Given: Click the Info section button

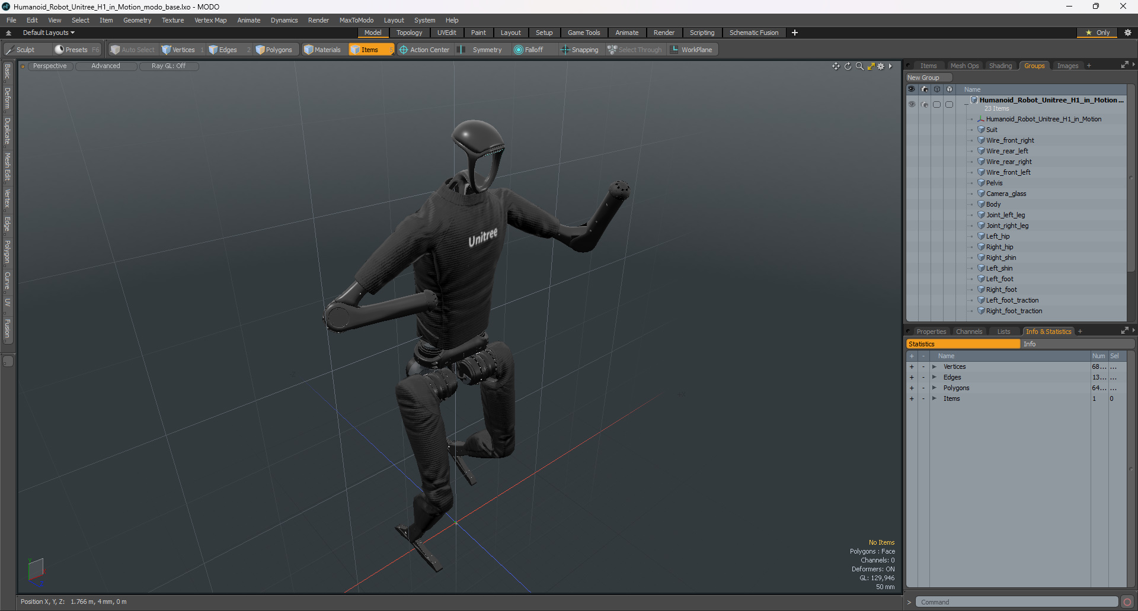Looking at the screenshot, I should (1078, 344).
